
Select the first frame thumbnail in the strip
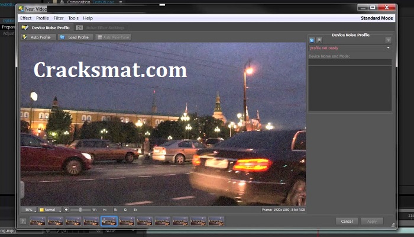pyautogui.click(x=37, y=221)
